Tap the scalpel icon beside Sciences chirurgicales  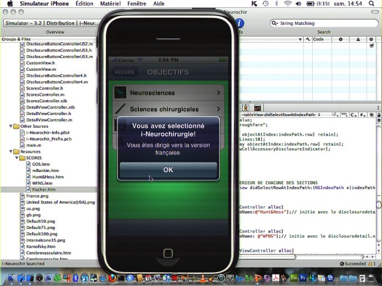[120, 109]
